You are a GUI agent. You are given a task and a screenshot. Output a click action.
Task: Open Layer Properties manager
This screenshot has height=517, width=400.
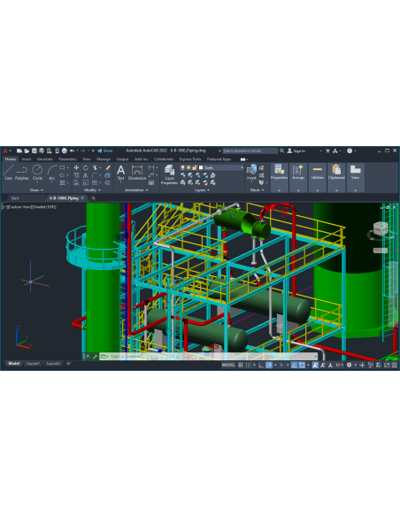[169, 174]
